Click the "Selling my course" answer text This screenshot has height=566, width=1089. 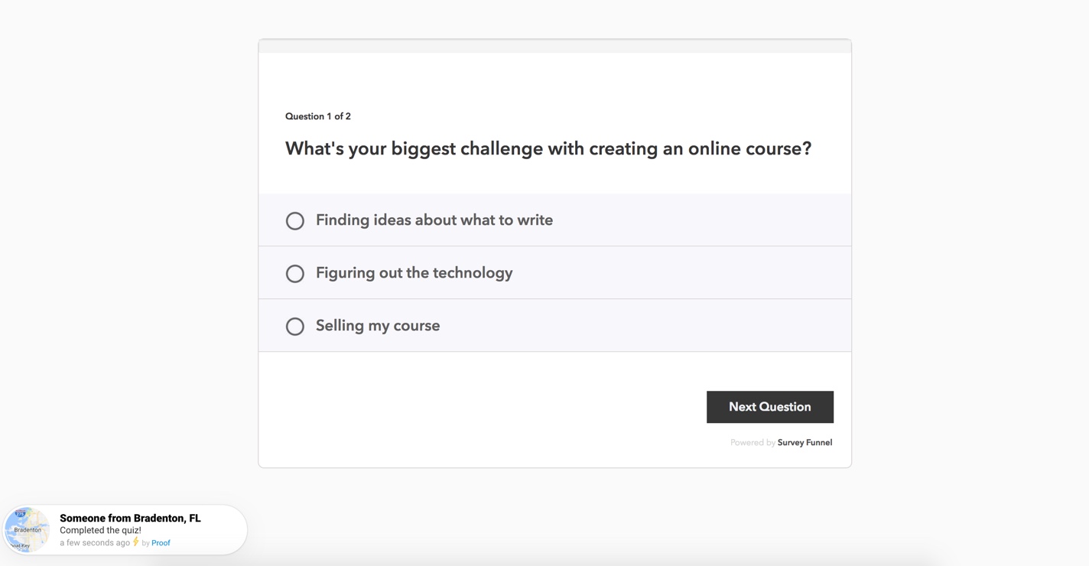378,326
